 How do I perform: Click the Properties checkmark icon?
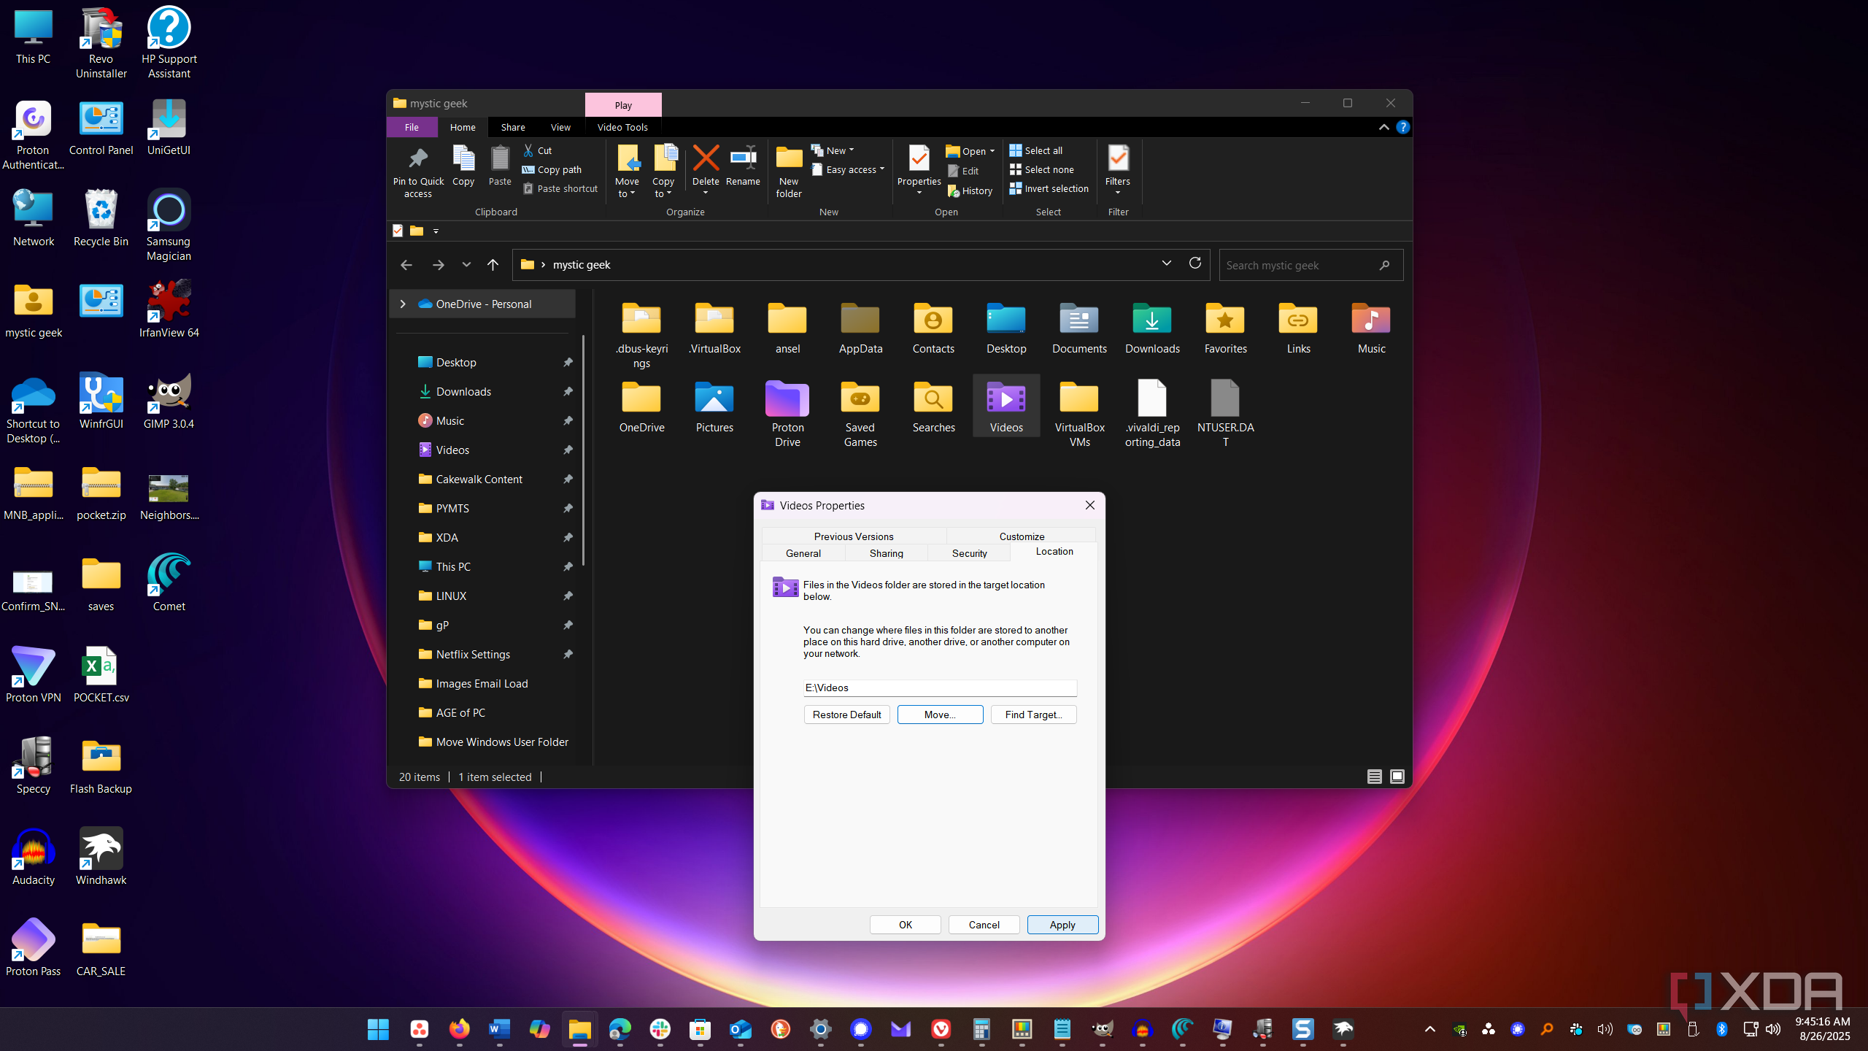pos(919,158)
